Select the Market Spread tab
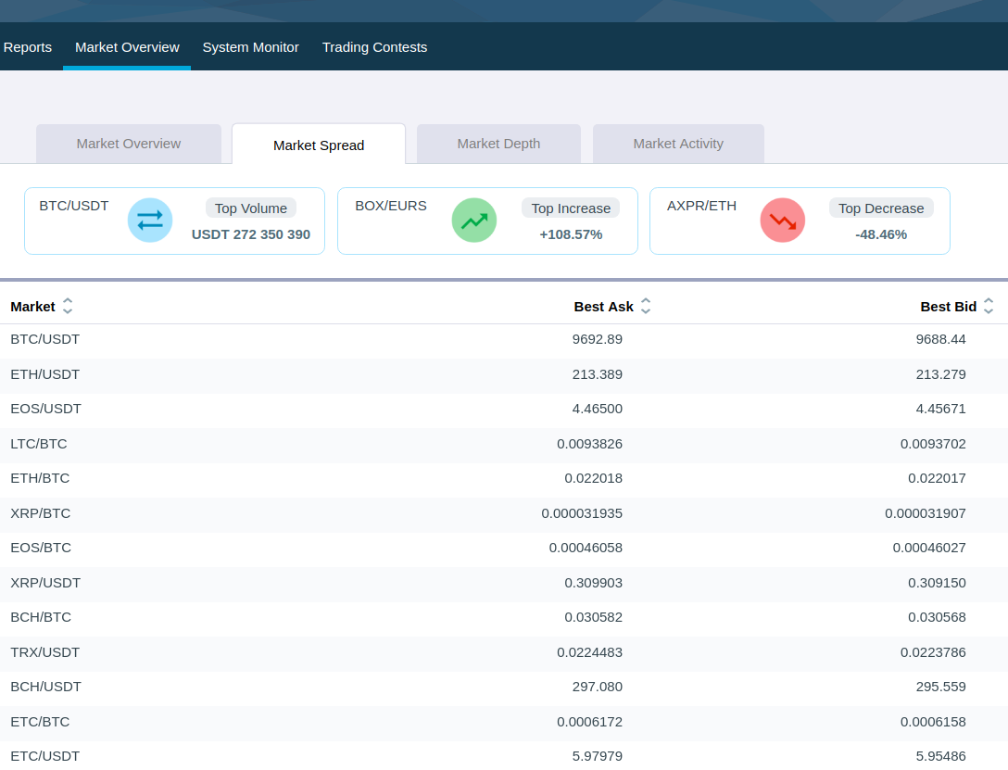The image size is (1008, 770). (319, 145)
